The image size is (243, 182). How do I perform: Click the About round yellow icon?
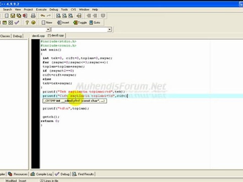(x=33, y=22)
